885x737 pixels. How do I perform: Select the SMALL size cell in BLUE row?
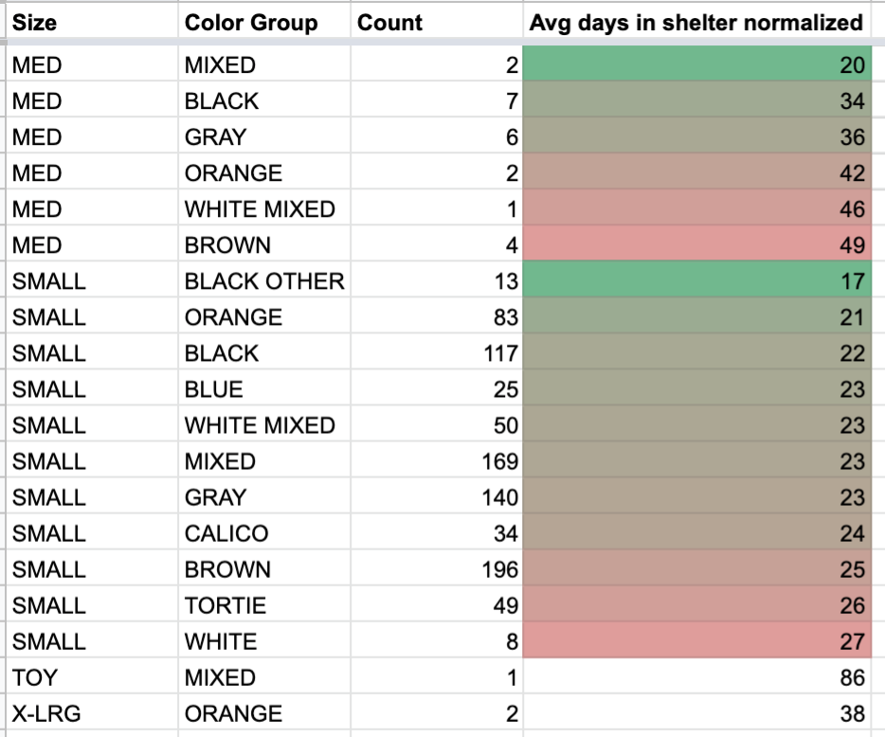[x=91, y=389]
